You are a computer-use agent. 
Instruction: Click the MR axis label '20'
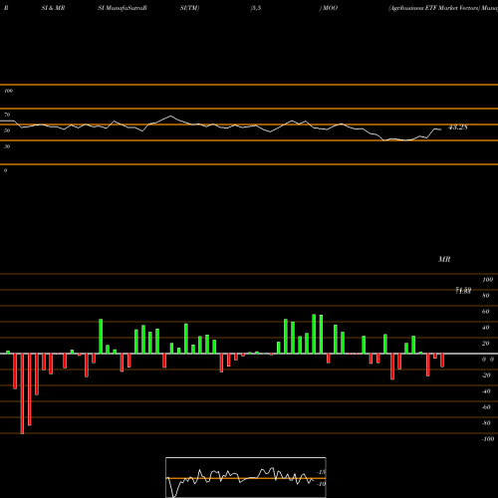point(486,344)
